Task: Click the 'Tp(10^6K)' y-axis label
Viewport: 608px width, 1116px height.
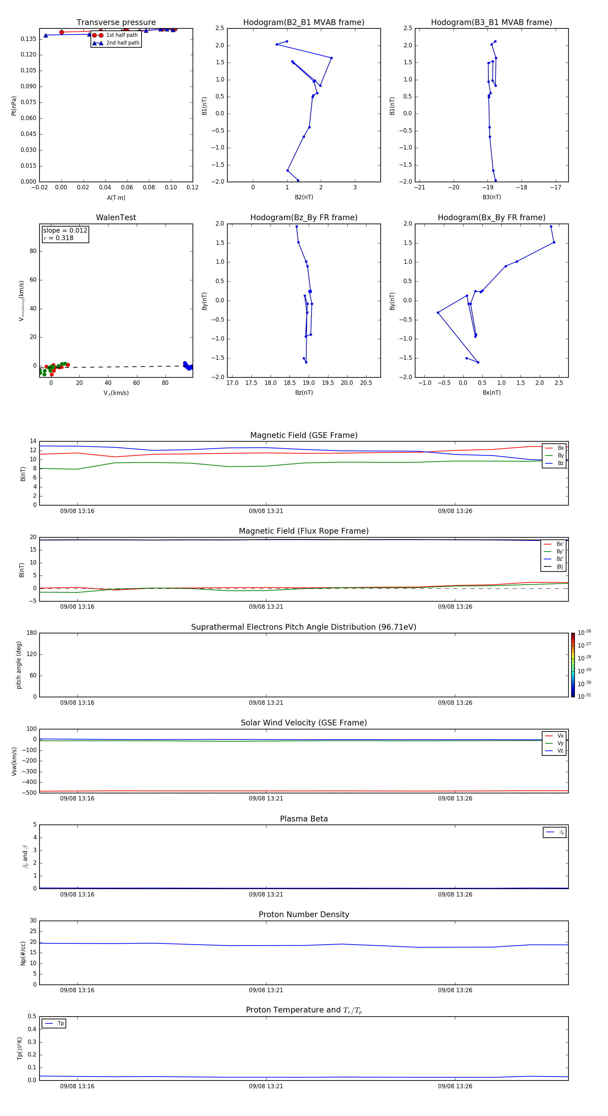Action: click(20, 1048)
